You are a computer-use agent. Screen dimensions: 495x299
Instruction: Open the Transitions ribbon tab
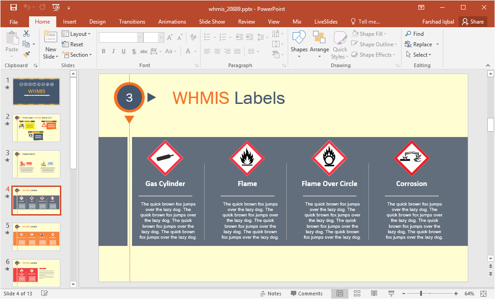(x=132, y=22)
